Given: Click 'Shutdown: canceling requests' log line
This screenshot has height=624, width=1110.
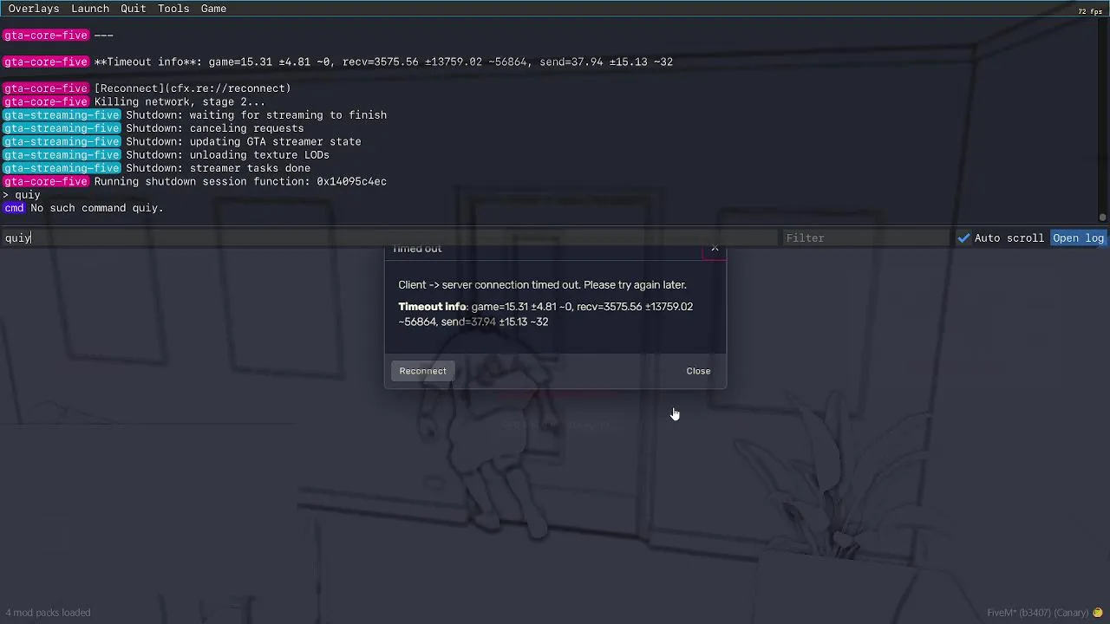Looking at the screenshot, I should click(x=215, y=128).
